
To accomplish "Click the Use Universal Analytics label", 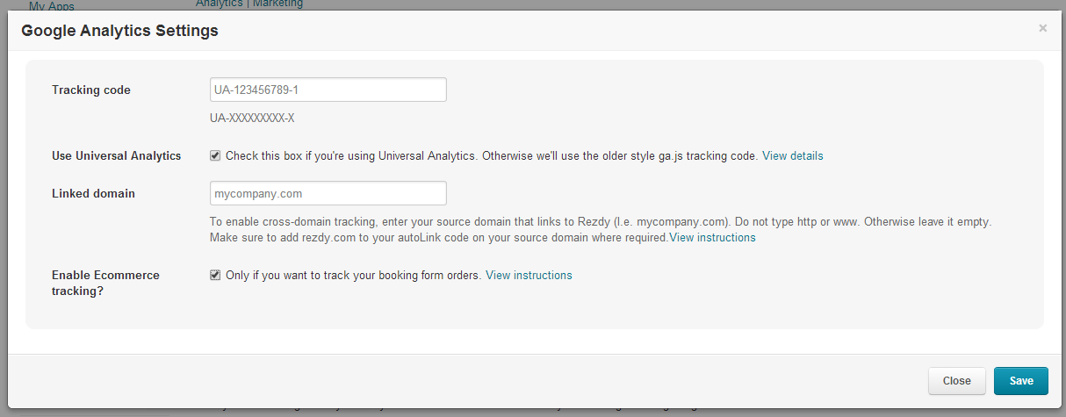I will (117, 155).
